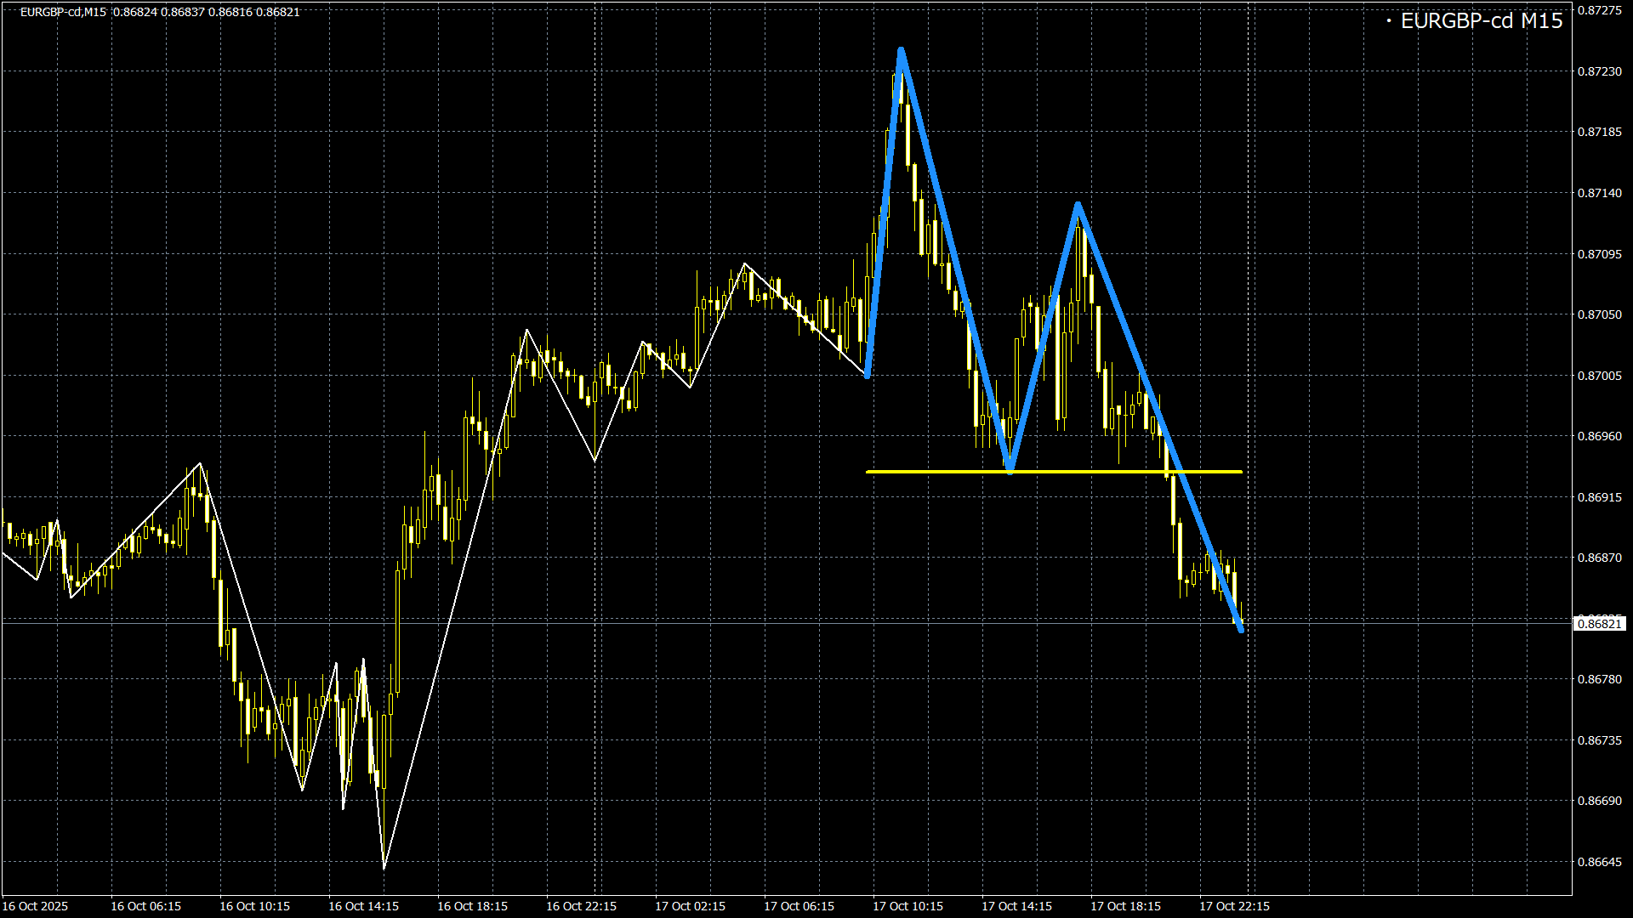Screen dimensions: 1633x918
Task: Click the lowest white zigzag trough
Action: [x=384, y=868]
